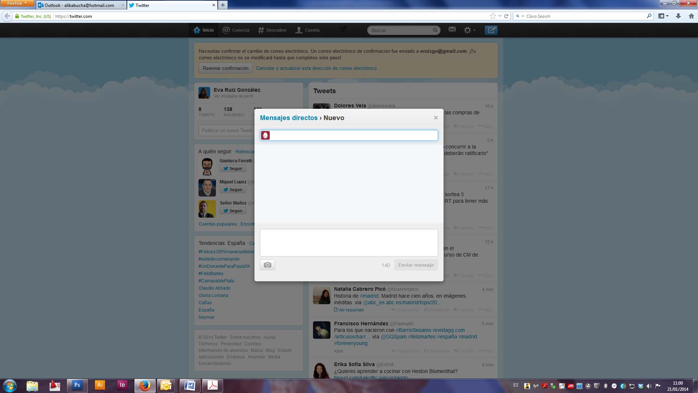Screen dimensions: 698x393
Task: Open the envelope direct messages icon
Action: pyautogui.click(x=452, y=29)
